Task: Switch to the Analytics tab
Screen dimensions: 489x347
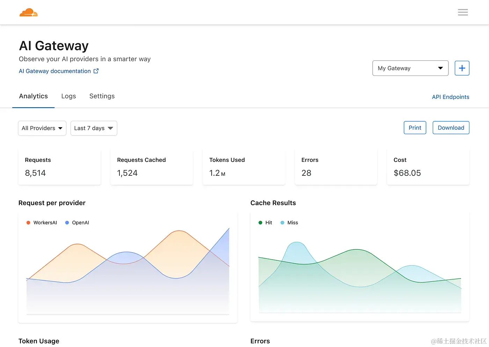Action: (33, 96)
